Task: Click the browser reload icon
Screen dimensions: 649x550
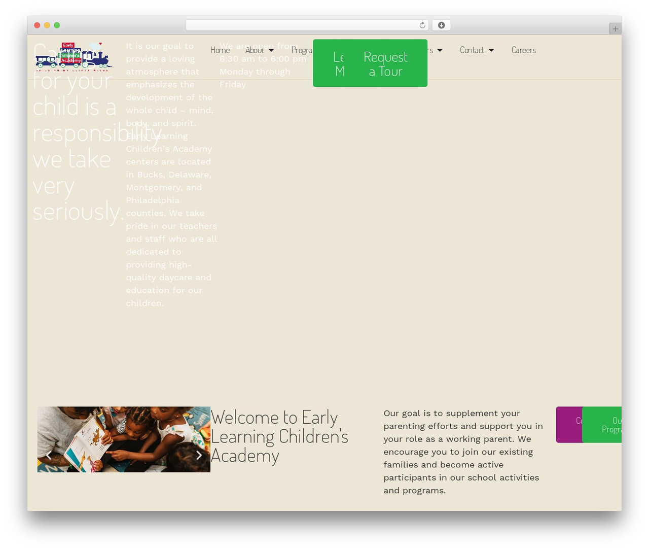Action: click(x=422, y=25)
